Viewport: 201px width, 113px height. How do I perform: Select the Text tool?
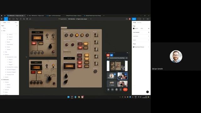pos(21,19)
